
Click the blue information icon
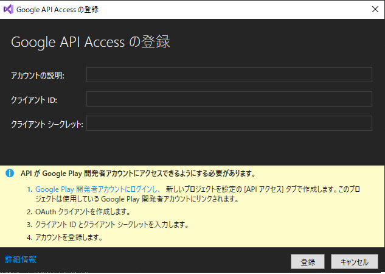10,174
